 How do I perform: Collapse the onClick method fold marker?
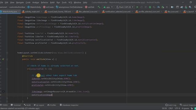[x=7, y=59]
